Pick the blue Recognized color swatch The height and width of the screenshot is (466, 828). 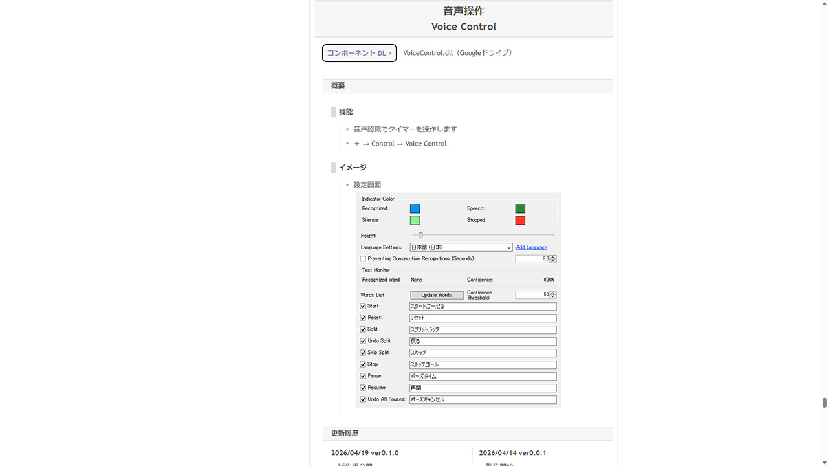(x=415, y=208)
